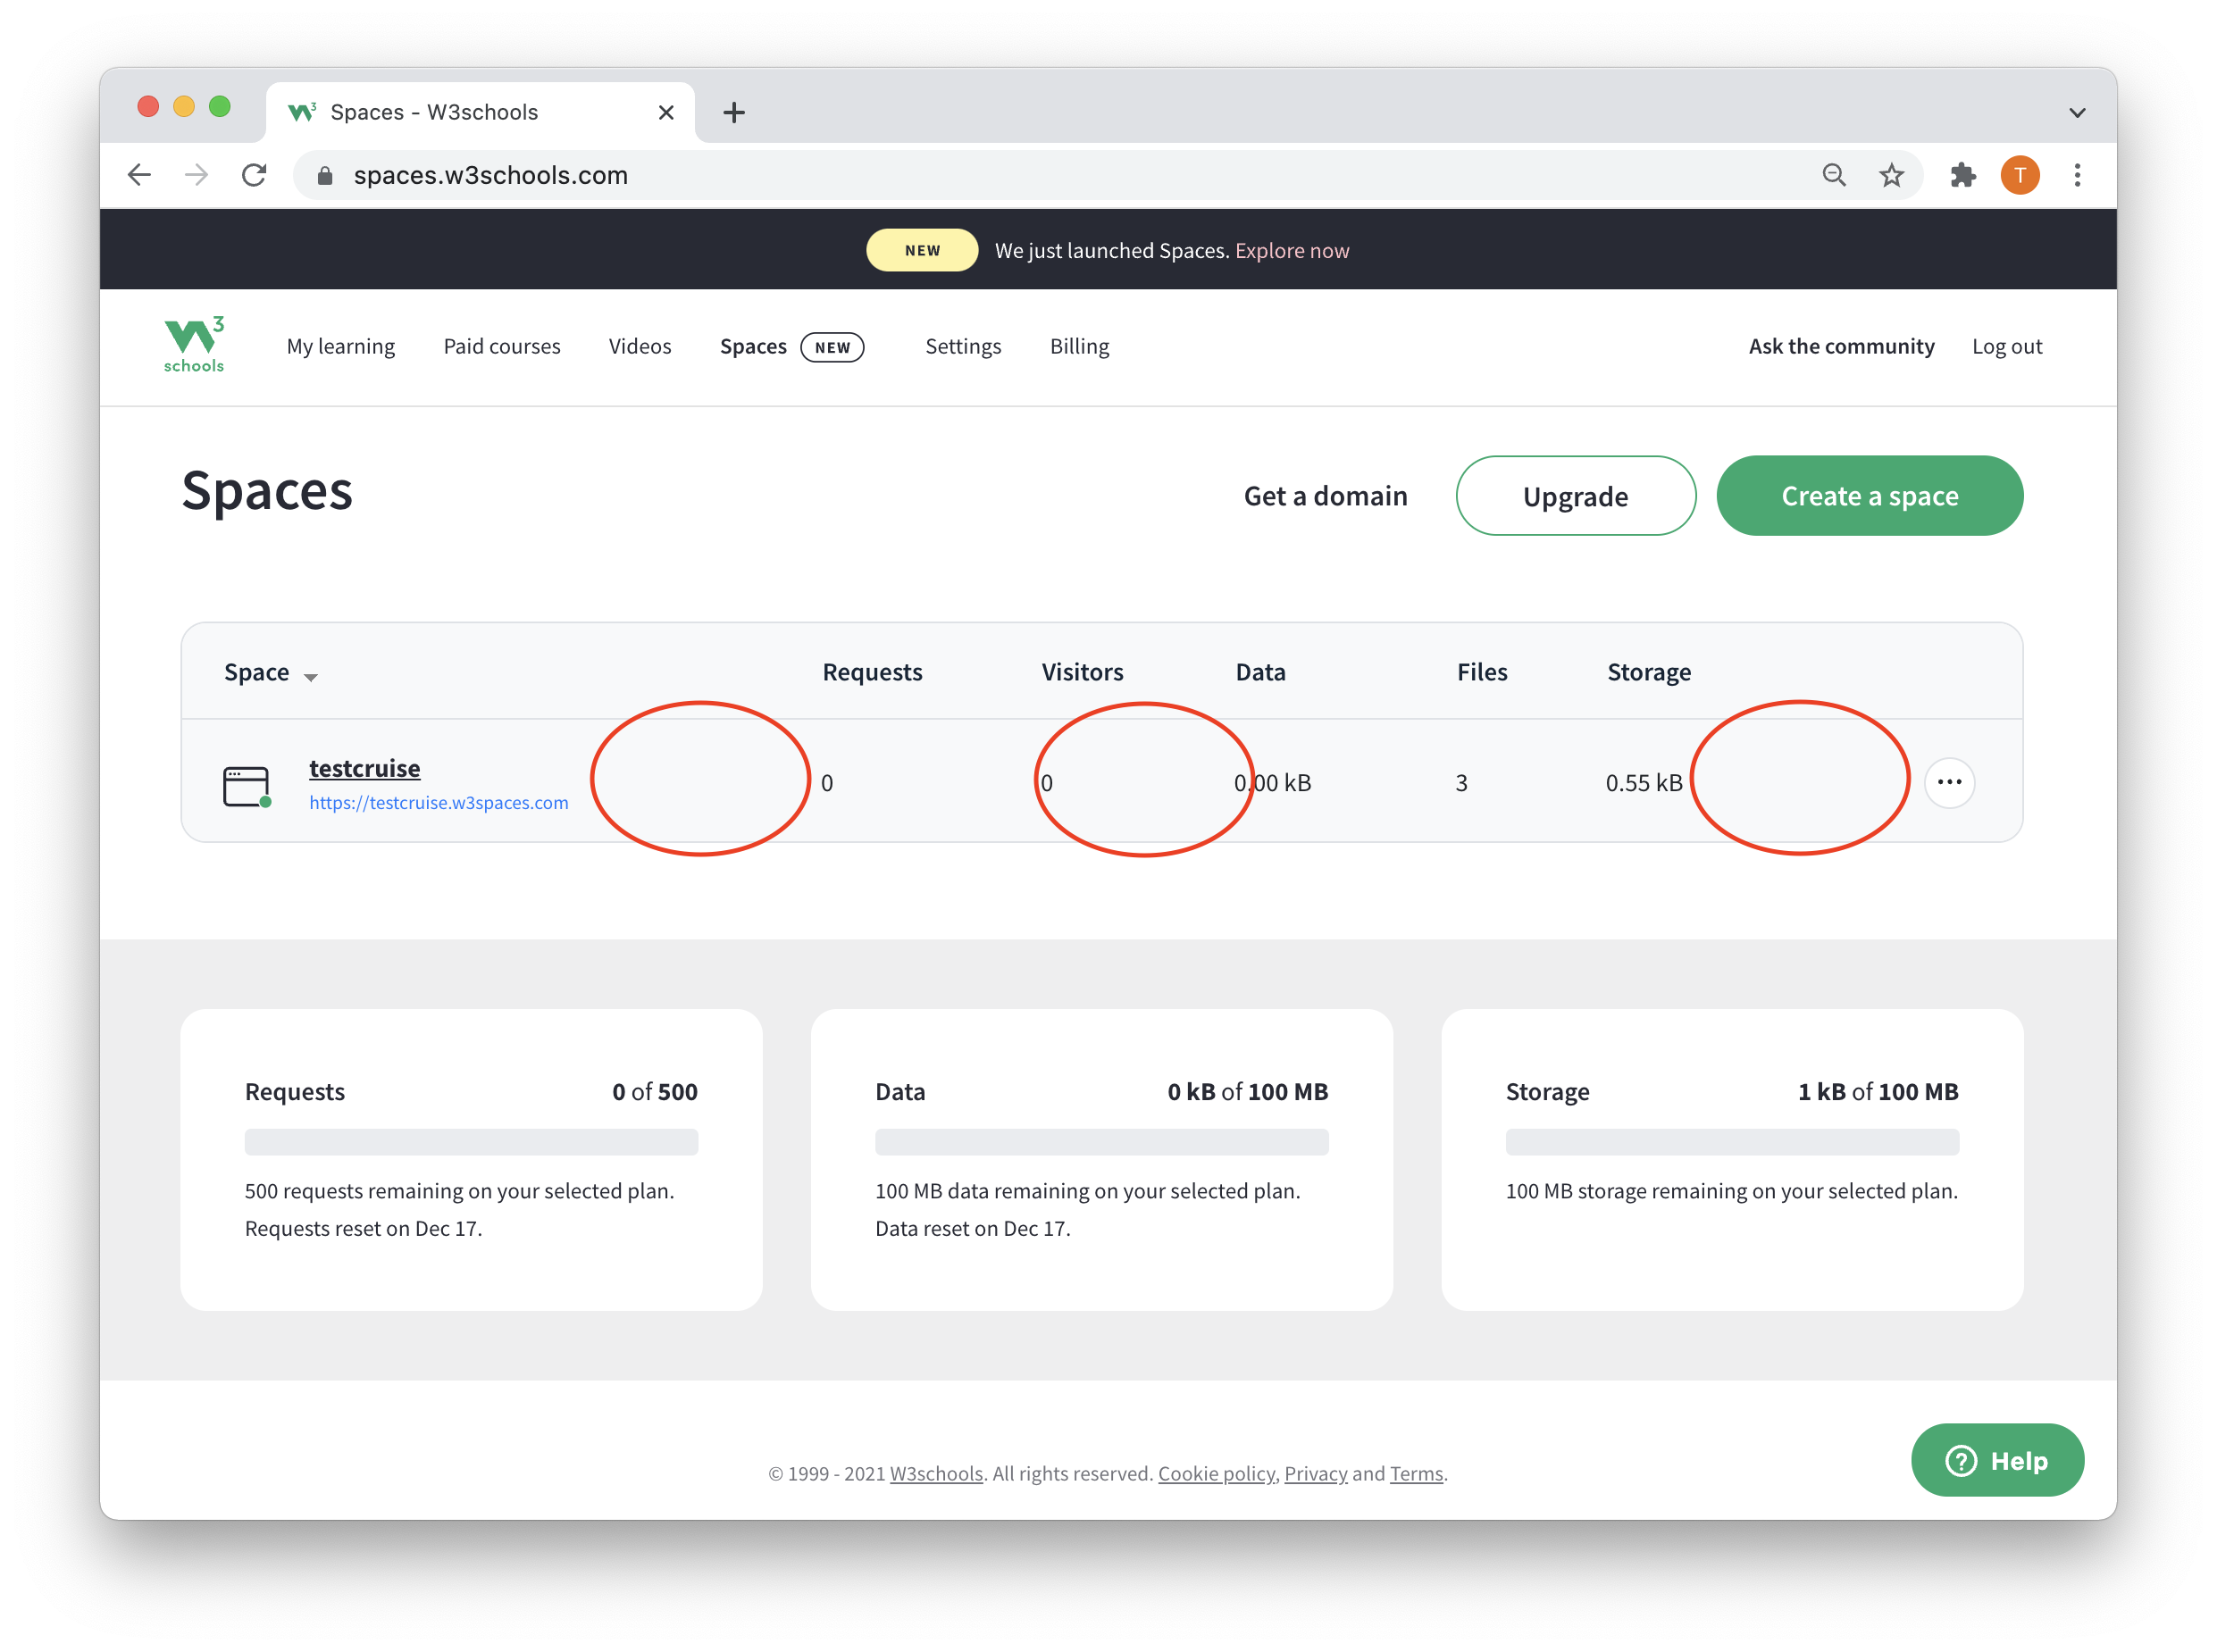Sort using the Space column dropdown arrow
The image size is (2217, 1652).
coord(310,677)
